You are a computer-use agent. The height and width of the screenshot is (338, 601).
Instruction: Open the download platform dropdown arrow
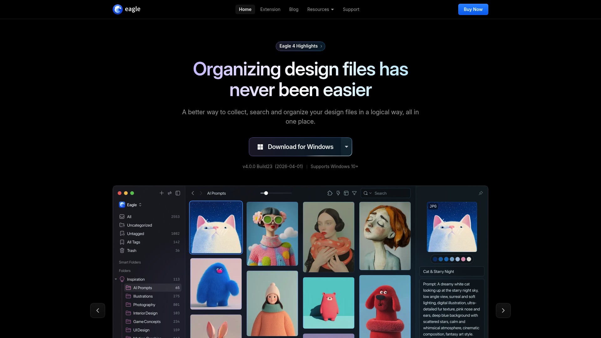pyautogui.click(x=347, y=147)
